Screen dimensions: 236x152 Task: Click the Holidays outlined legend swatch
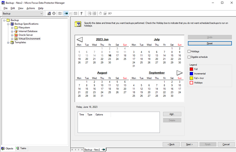[x=191, y=83]
